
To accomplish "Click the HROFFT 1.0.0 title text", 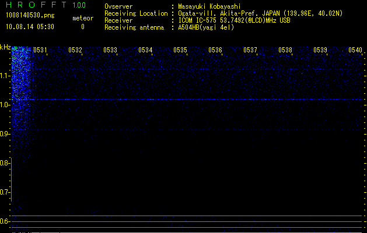I will 46,5.
